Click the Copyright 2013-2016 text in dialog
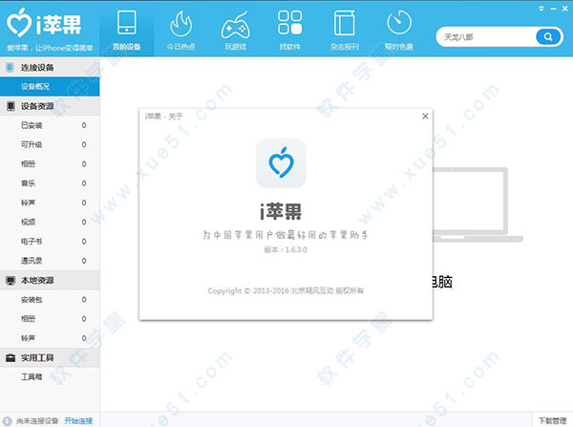The width and height of the screenshot is (573, 427). point(286,291)
